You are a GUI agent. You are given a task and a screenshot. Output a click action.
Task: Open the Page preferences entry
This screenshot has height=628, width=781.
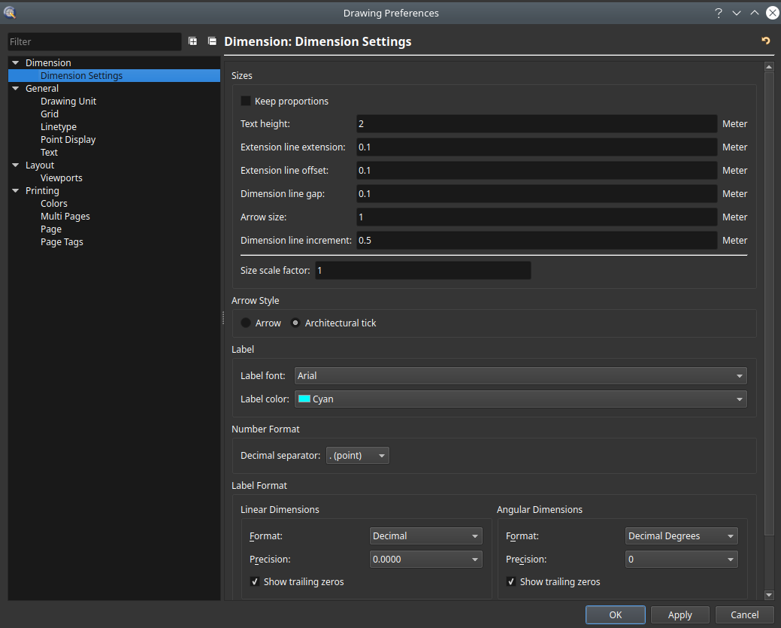click(x=51, y=229)
